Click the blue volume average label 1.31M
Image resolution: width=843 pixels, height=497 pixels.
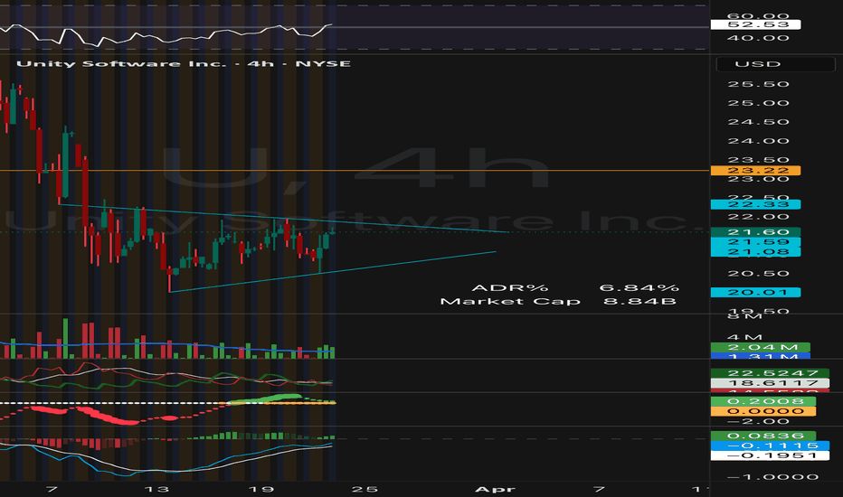click(760, 356)
